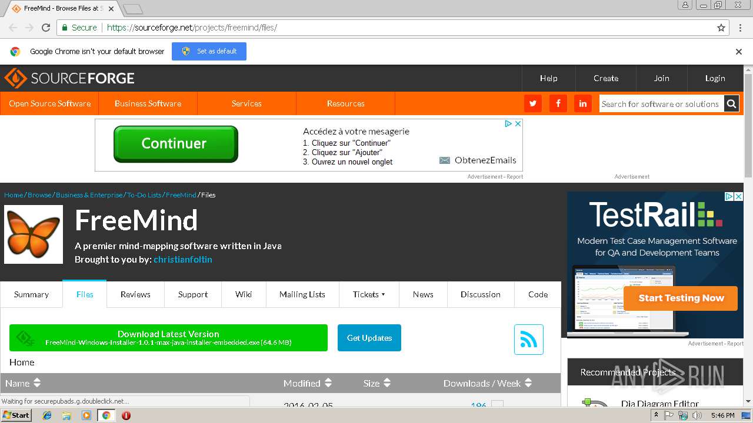This screenshot has height=423, width=753.
Task: Click the Home breadcrumb link
Action: point(14,195)
